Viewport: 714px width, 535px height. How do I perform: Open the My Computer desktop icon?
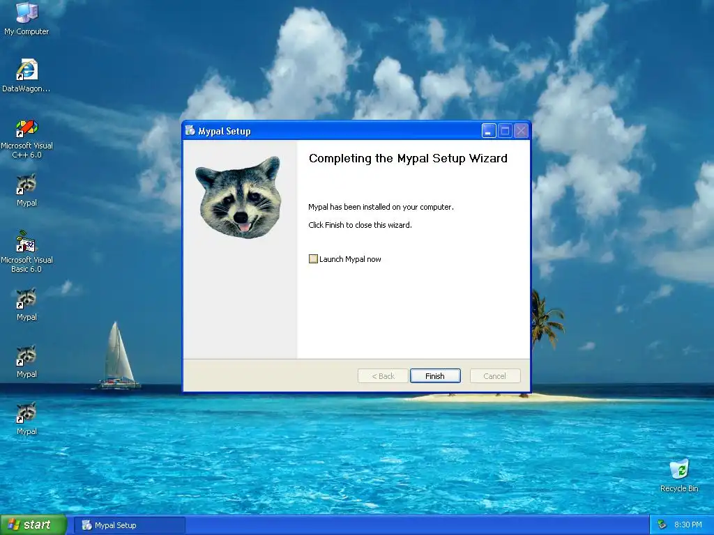26,18
